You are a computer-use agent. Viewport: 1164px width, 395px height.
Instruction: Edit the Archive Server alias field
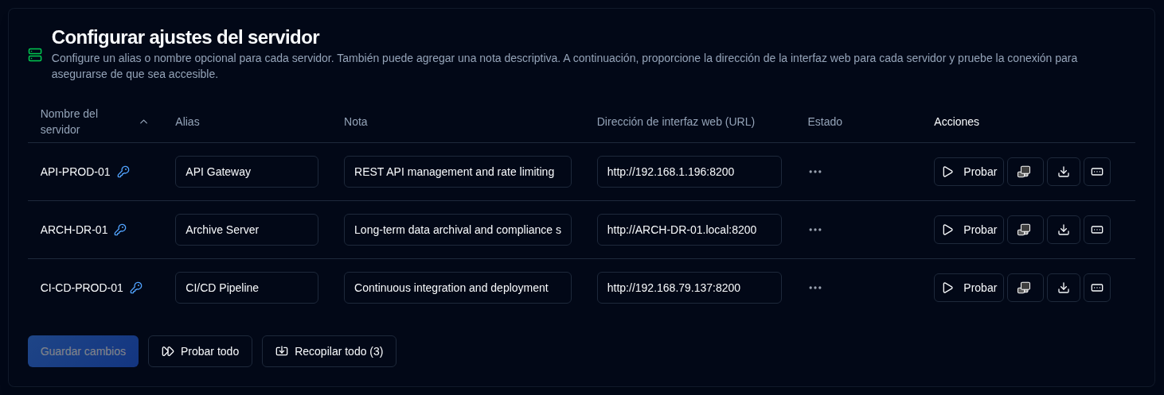[247, 230]
